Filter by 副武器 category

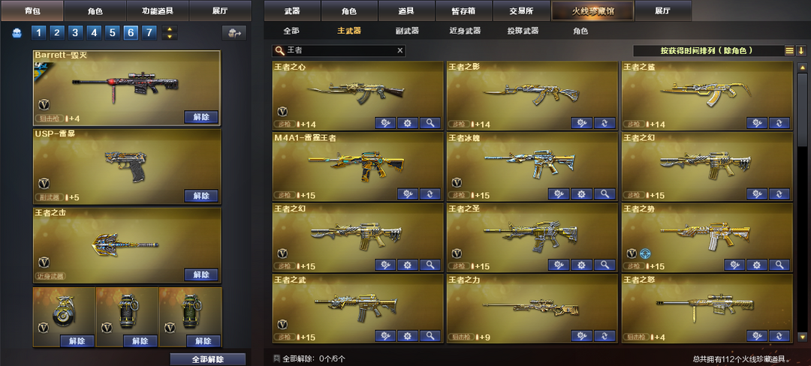(x=407, y=31)
